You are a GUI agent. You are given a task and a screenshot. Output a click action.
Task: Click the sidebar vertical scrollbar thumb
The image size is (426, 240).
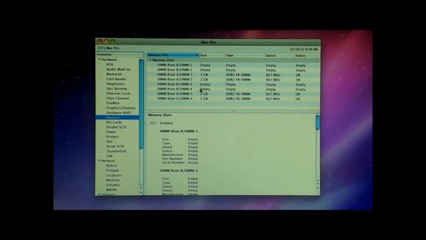[x=141, y=104]
